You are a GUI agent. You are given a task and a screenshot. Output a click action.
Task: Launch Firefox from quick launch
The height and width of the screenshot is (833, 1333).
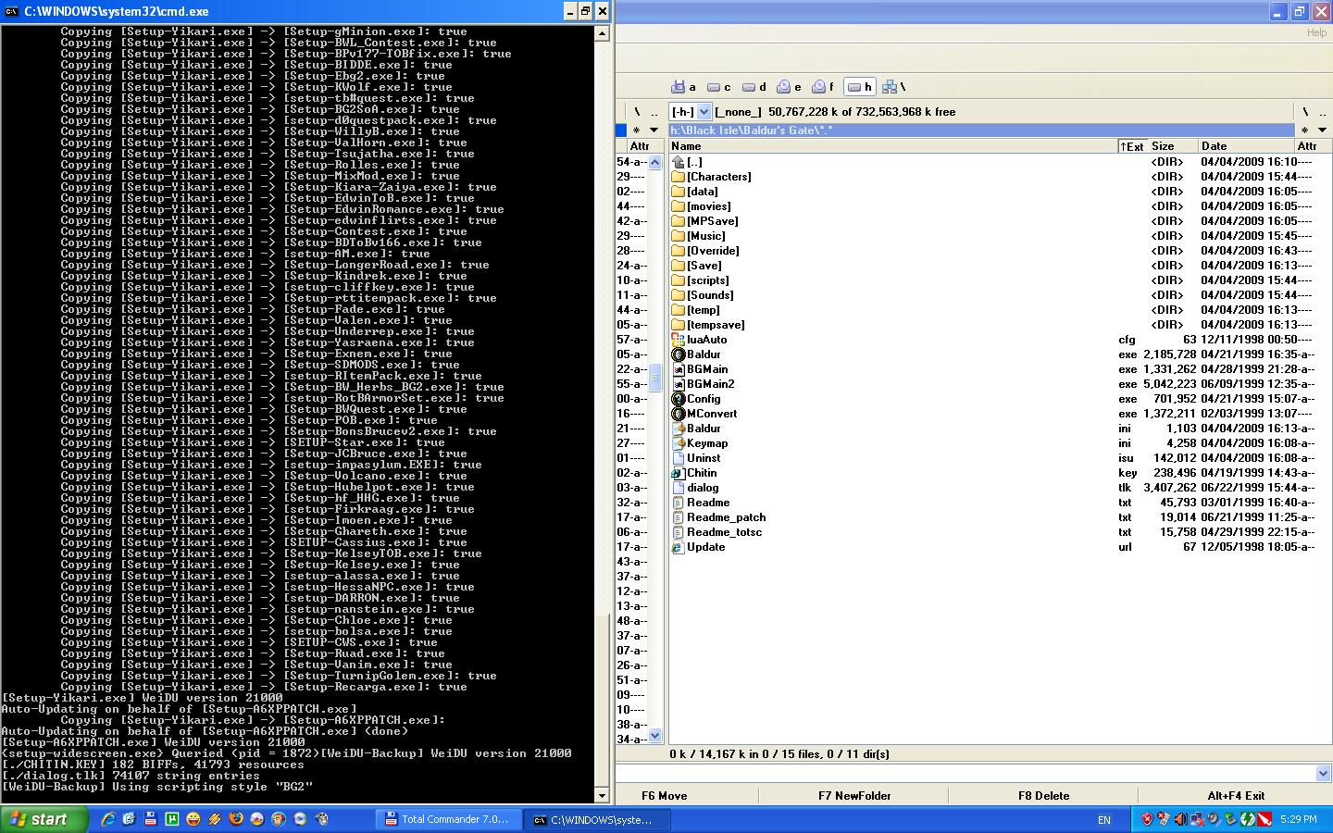tap(236, 819)
